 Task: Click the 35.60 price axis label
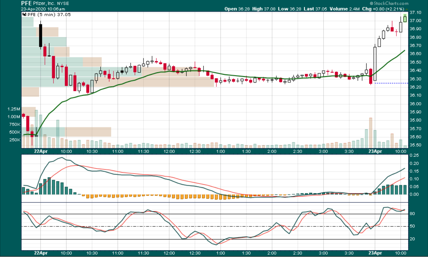(415, 137)
